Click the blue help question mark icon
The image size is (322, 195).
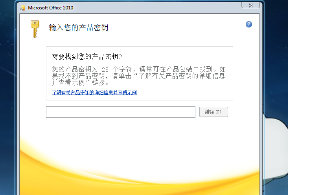249,24
